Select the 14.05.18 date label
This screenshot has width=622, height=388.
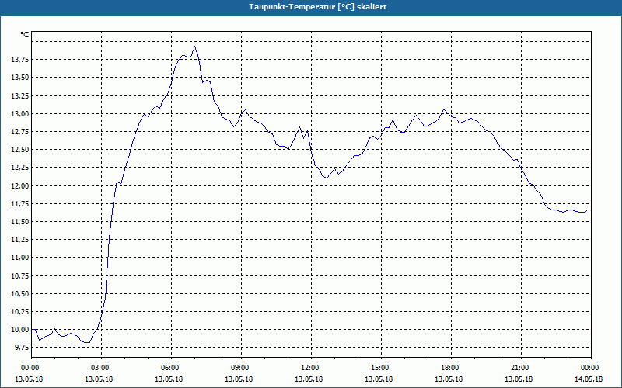pos(589,379)
